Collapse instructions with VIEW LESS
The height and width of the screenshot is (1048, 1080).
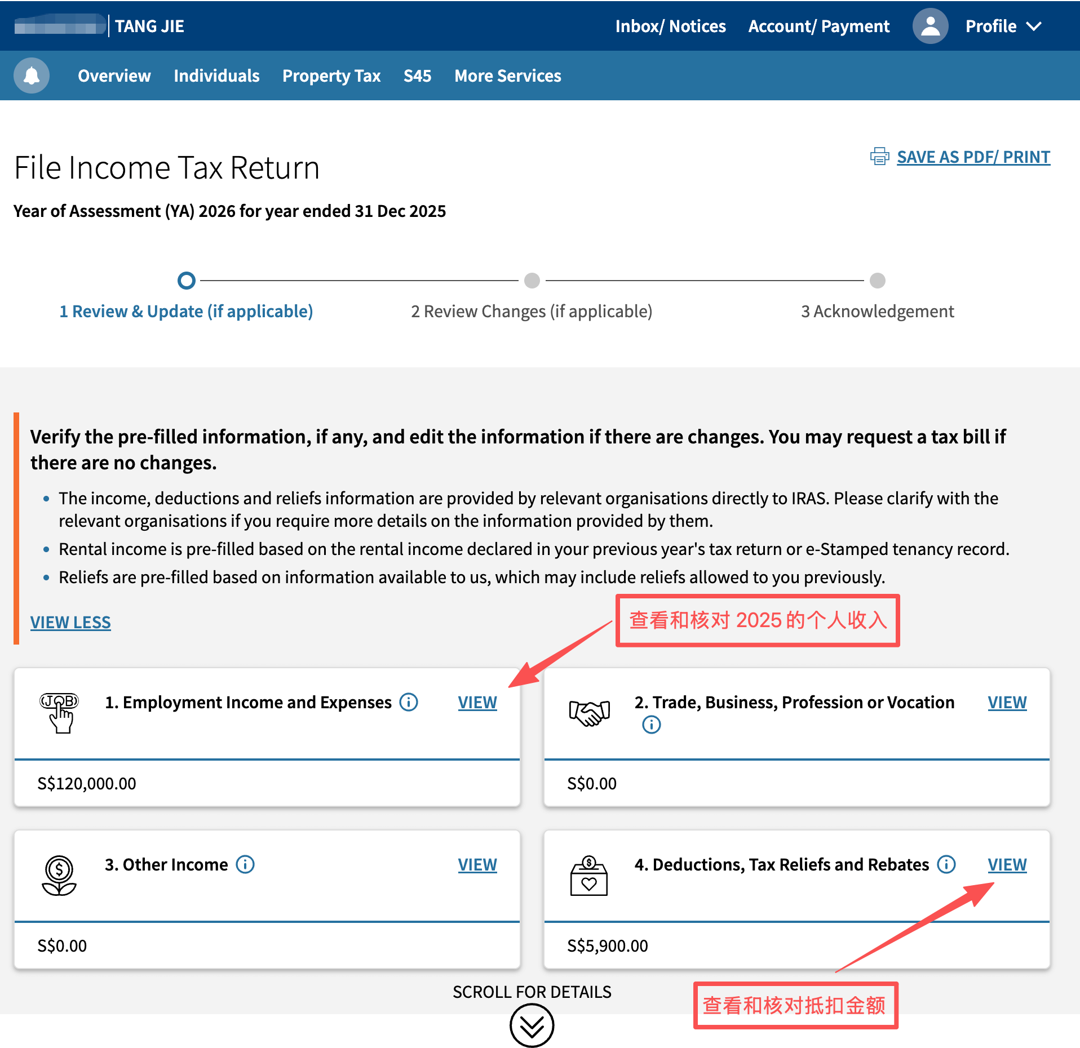point(70,623)
